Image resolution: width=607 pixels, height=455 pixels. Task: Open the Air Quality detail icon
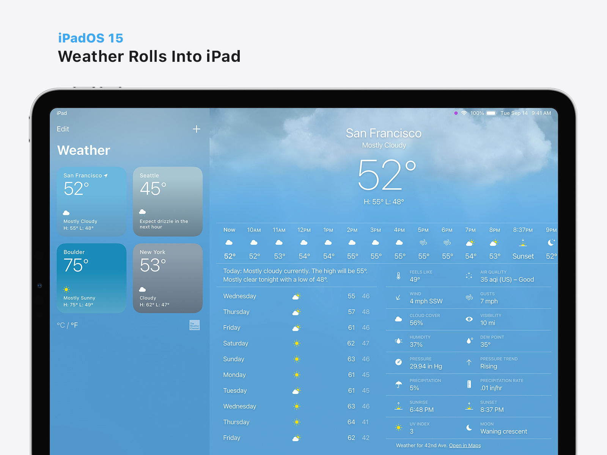point(469,276)
